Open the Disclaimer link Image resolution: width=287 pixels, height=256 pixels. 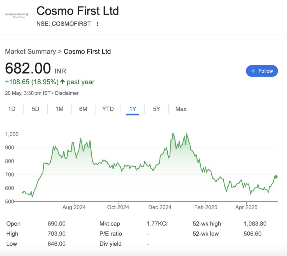coord(67,93)
